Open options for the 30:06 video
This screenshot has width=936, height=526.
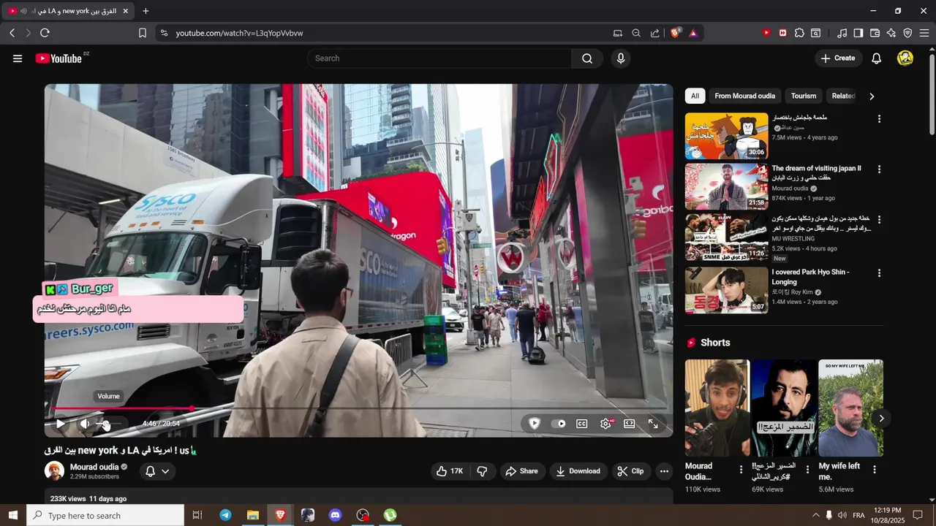tap(879, 118)
